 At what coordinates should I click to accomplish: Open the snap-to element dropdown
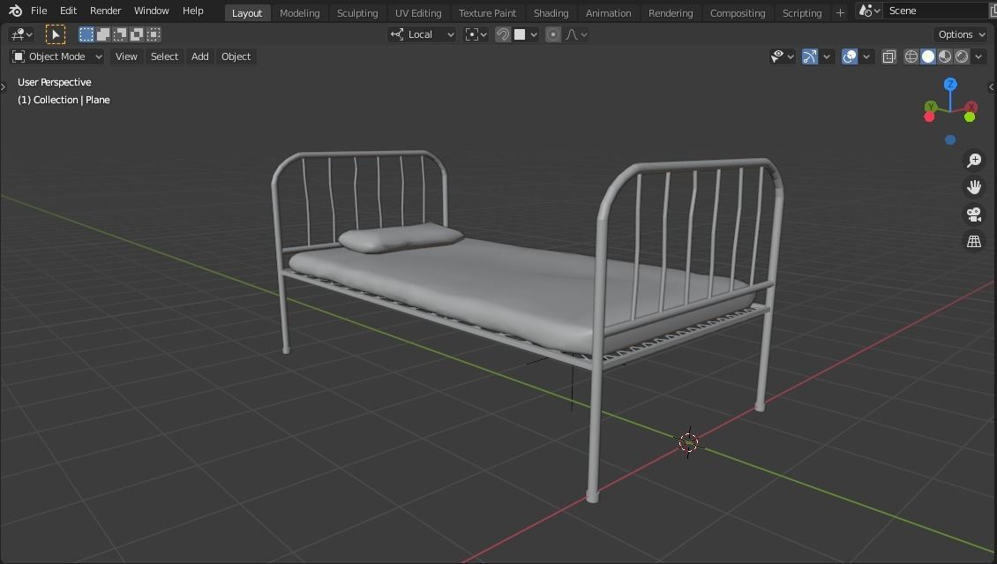tap(526, 34)
